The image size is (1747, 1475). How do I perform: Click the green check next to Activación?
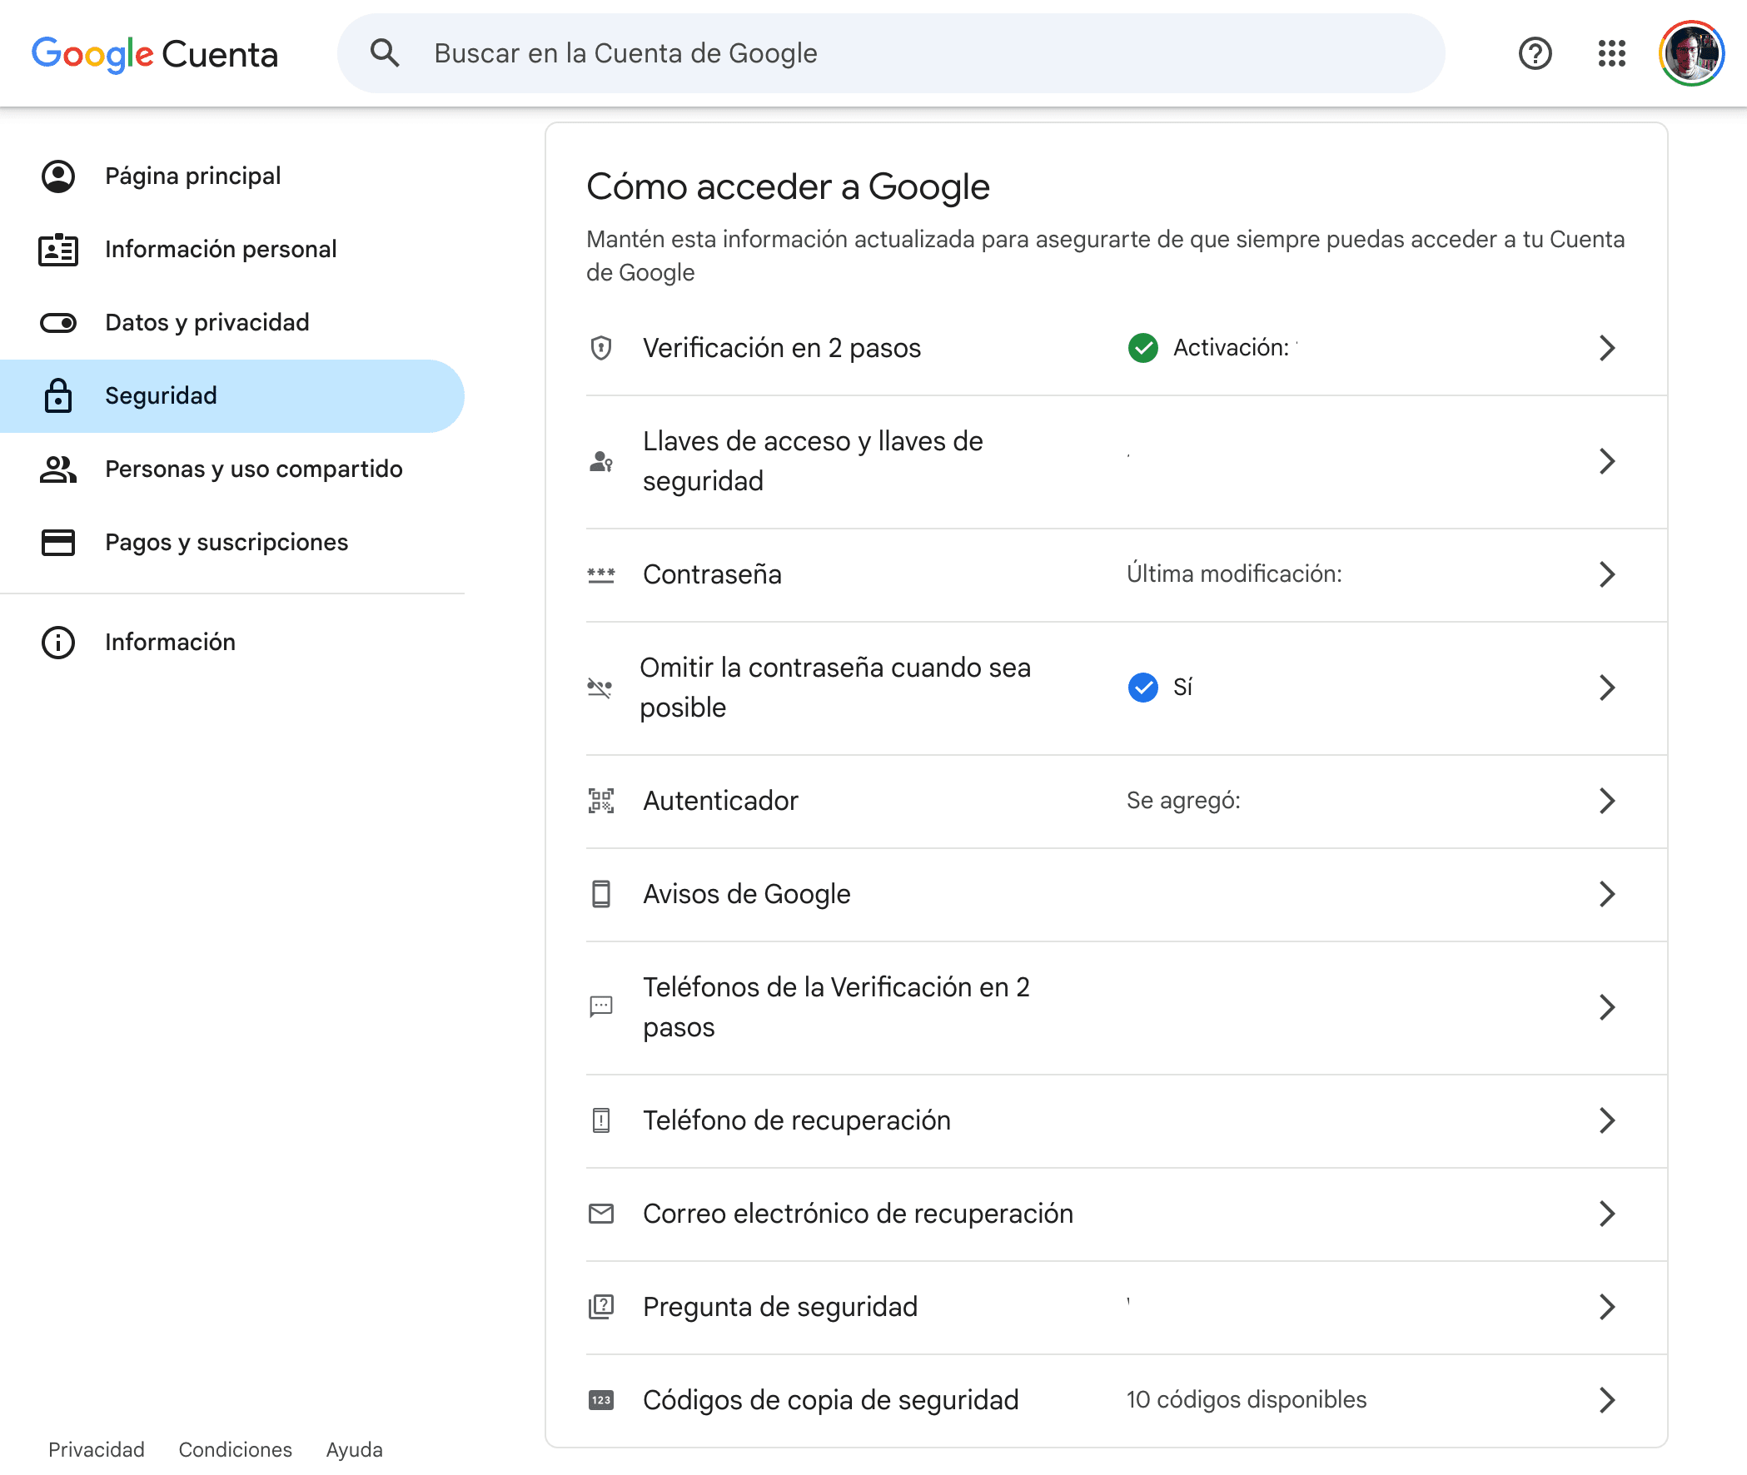1142,348
